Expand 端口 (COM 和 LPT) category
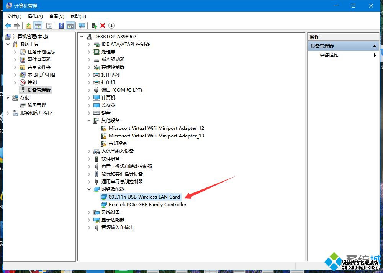Screen dimensions: 383x273 tap(89, 90)
